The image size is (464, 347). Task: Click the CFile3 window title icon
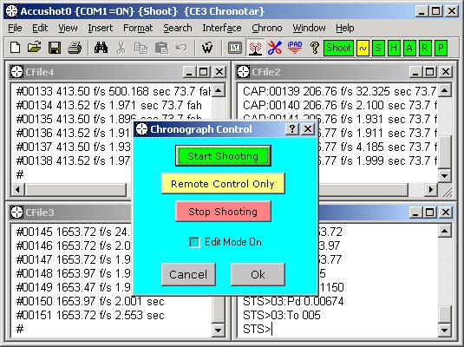(x=16, y=213)
